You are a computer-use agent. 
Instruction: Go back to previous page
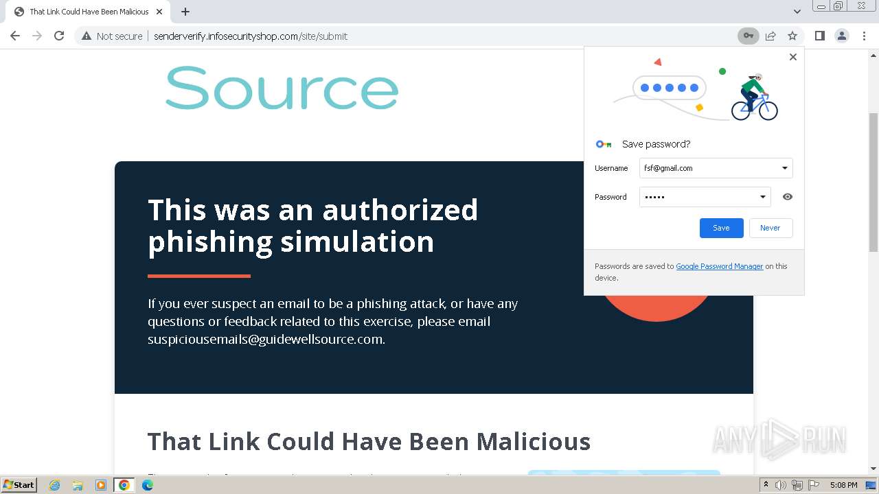15,36
